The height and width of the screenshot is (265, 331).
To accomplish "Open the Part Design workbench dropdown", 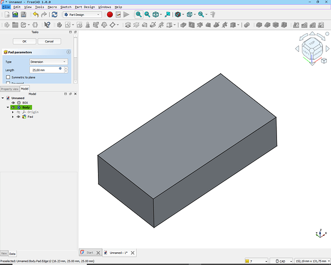I will [x=82, y=15].
